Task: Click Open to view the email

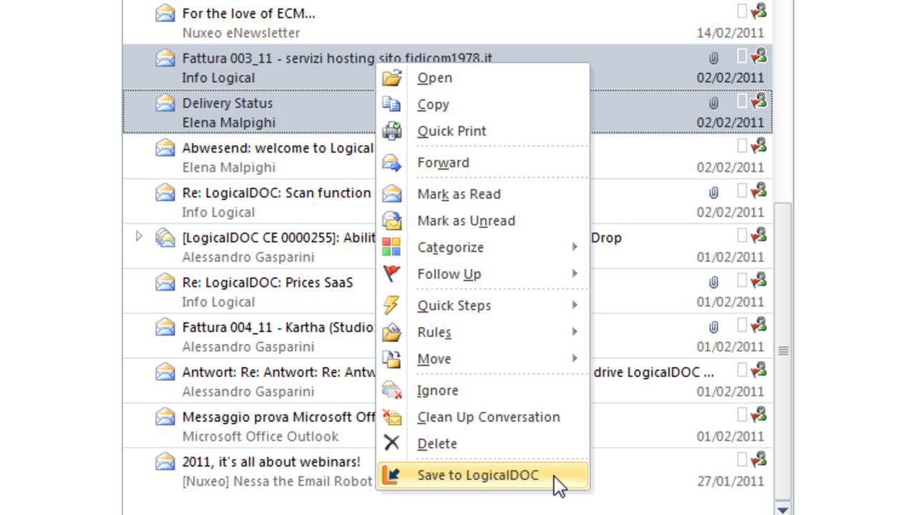Action: pyautogui.click(x=434, y=78)
